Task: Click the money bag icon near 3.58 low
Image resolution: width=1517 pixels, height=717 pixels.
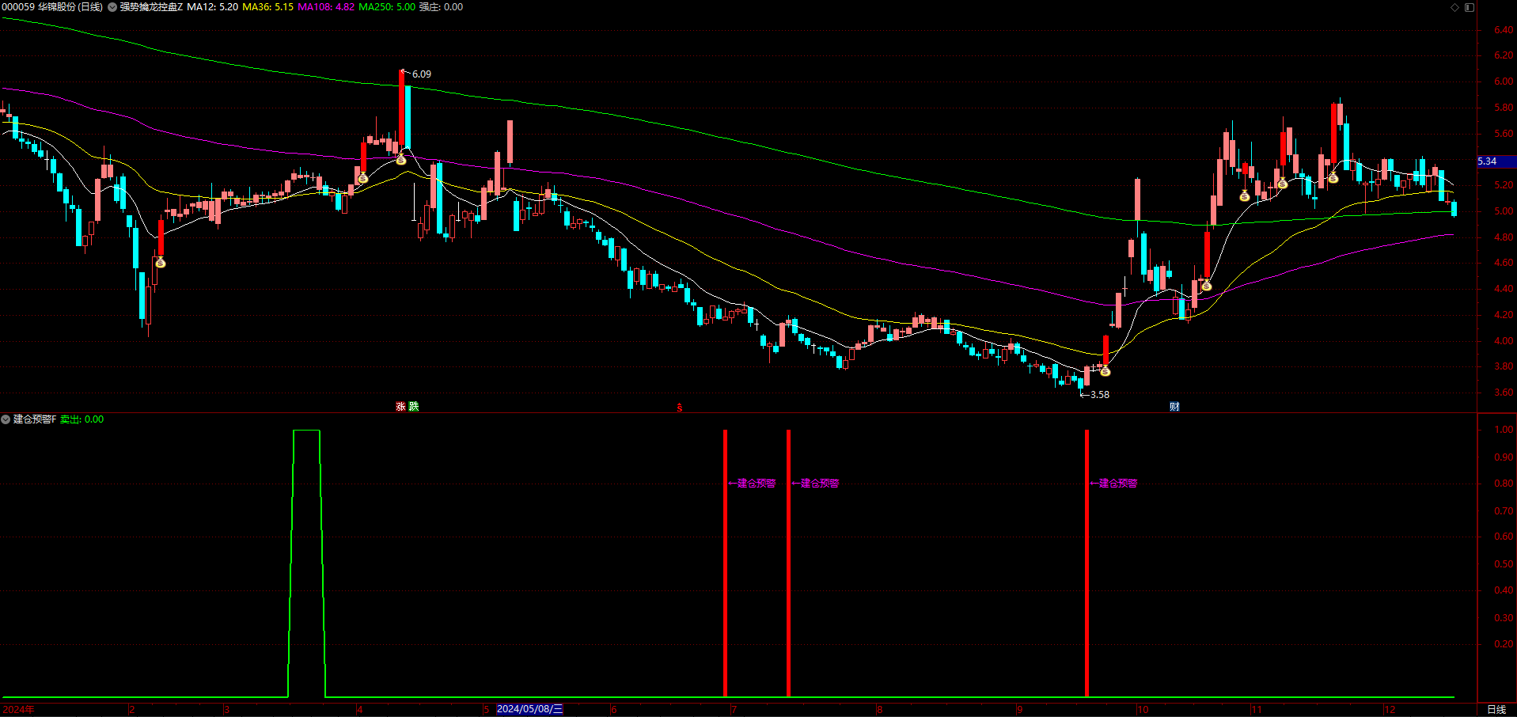Action: (1106, 370)
